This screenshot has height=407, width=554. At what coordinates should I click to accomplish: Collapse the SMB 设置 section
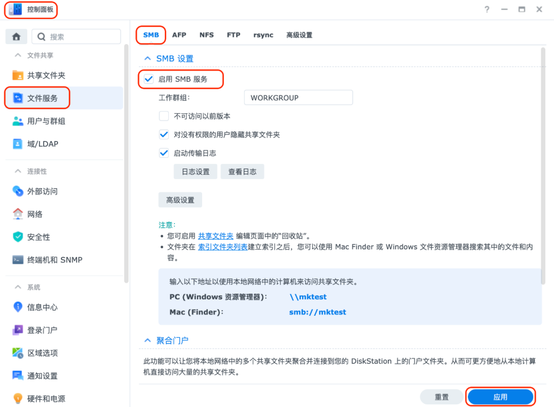click(148, 58)
